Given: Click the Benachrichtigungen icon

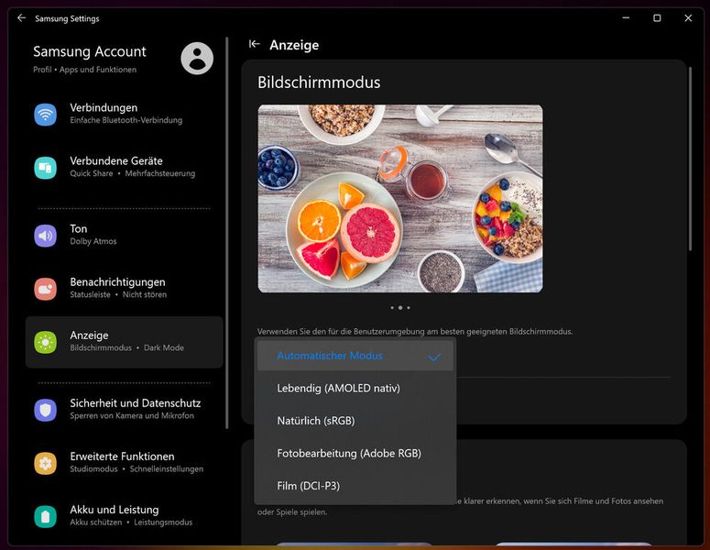Looking at the screenshot, I should click(46, 289).
